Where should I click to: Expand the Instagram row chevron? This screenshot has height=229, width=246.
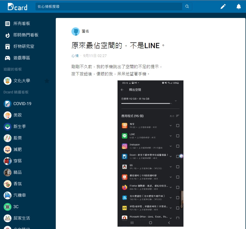pos(170,146)
